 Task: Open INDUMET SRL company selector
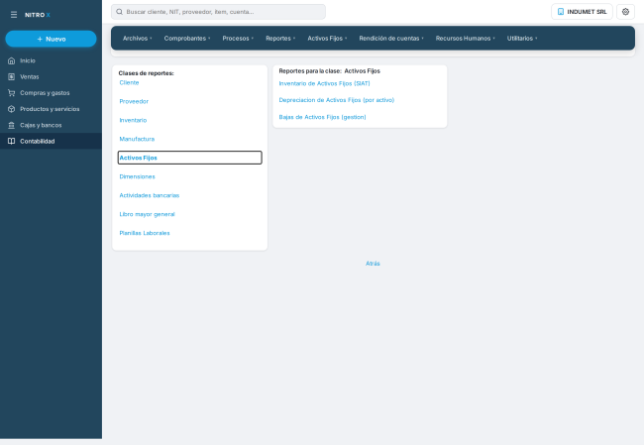coord(582,12)
